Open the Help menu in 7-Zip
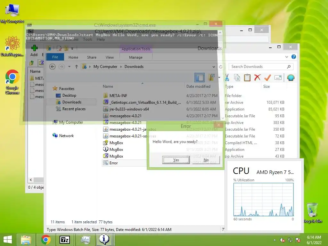Screen dimensions: 328x246 point(101,39)
